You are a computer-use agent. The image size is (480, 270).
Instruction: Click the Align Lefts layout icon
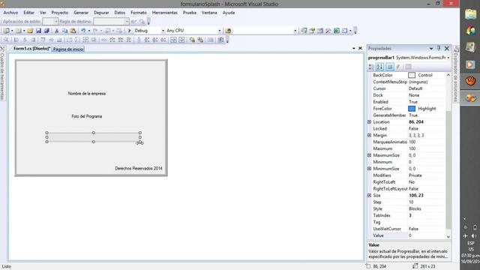click(x=16, y=40)
